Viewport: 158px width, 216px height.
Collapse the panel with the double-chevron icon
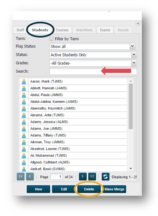[x=138, y=23]
